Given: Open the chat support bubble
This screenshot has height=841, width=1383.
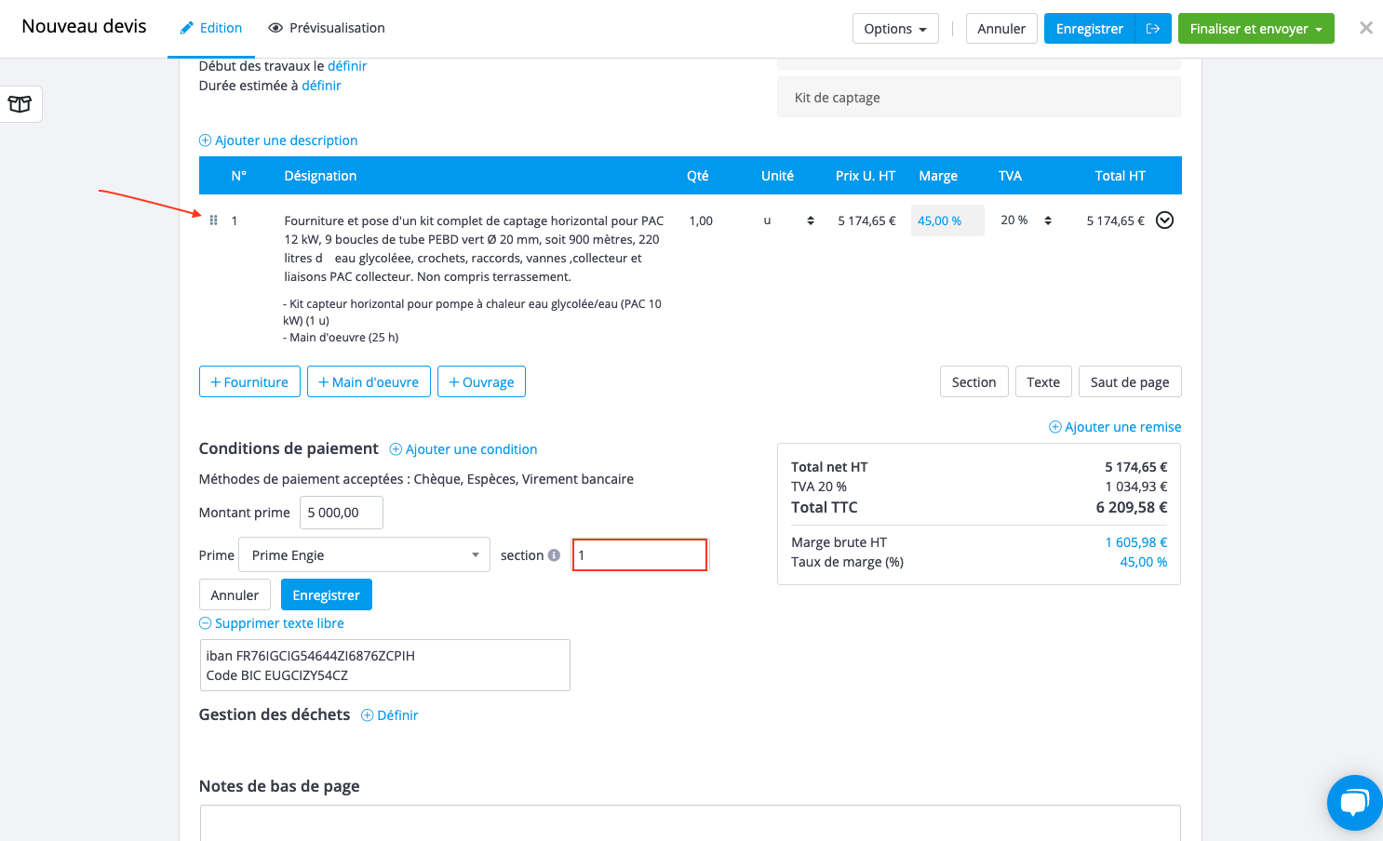Looking at the screenshot, I should click(x=1354, y=803).
